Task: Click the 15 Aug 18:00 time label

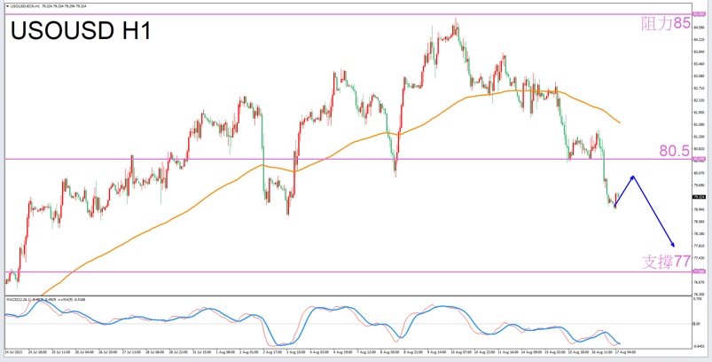Action: coord(579,352)
